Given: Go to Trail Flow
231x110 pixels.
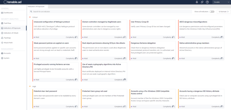Looking at the screenshot, I should pos(7,23).
